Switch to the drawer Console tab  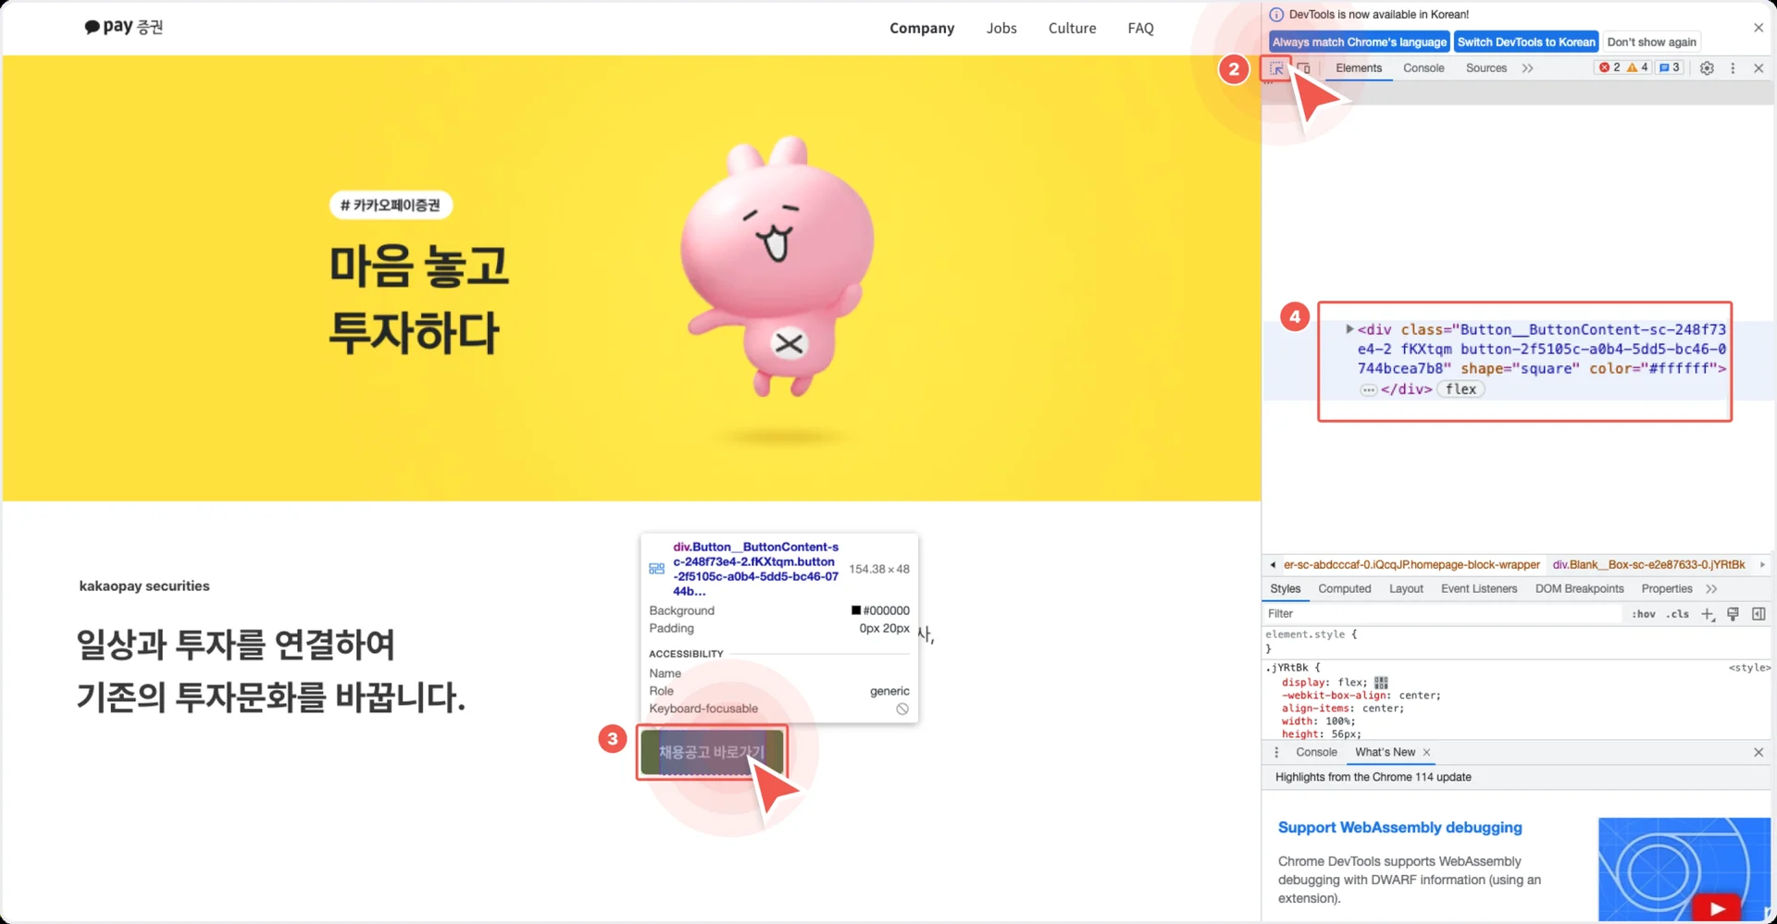click(x=1316, y=753)
